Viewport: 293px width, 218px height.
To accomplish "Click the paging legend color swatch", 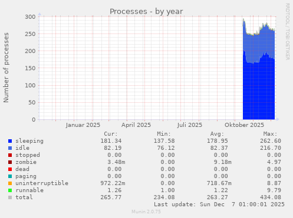I will click(x=10, y=176).
